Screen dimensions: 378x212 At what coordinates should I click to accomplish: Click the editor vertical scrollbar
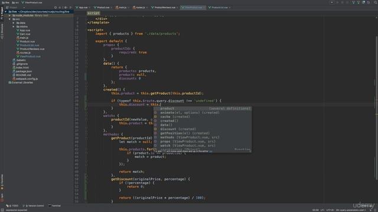(x=377, y=108)
